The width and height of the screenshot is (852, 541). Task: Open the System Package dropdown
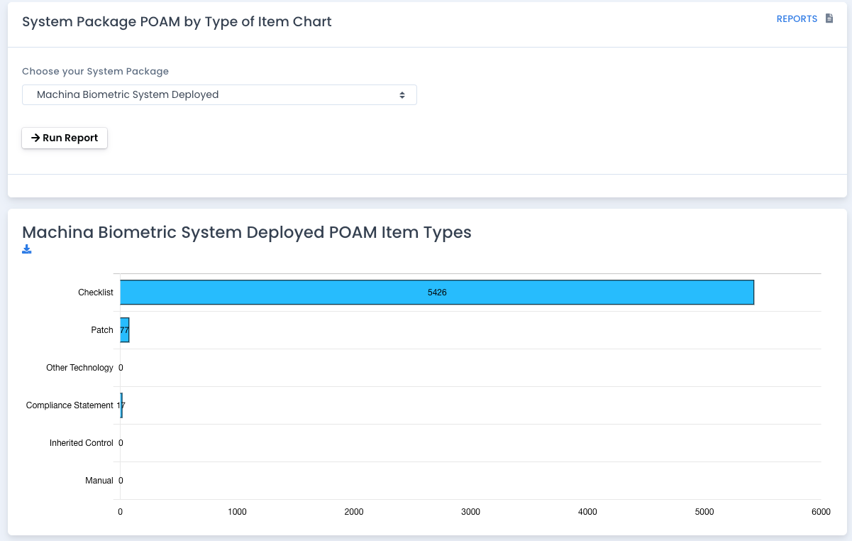(219, 94)
